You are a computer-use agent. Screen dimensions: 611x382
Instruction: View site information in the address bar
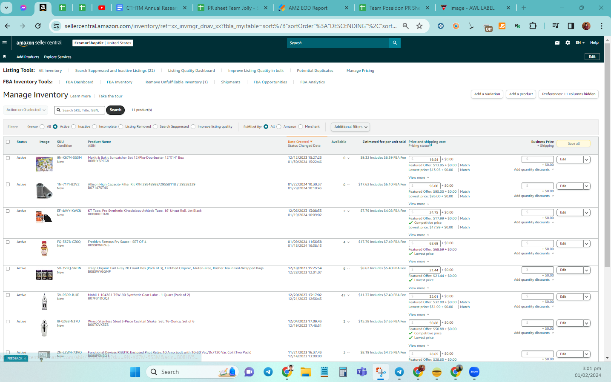pyautogui.click(x=56, y=26)
